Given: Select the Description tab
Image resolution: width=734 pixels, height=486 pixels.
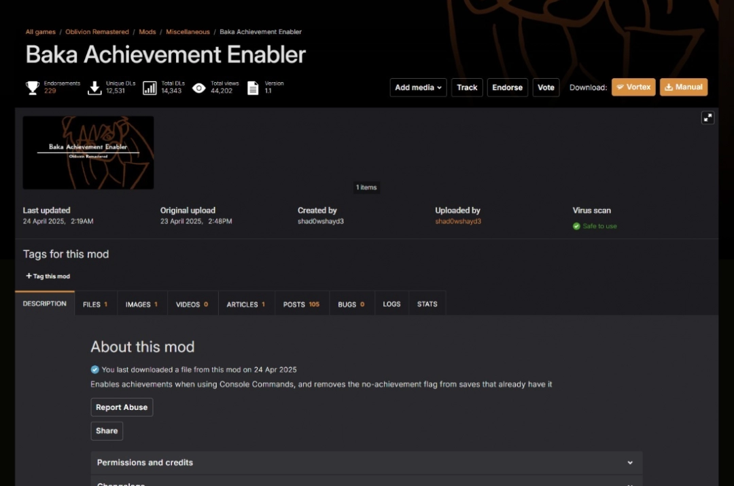Looking at the screenshot, I should click(44, 304).
